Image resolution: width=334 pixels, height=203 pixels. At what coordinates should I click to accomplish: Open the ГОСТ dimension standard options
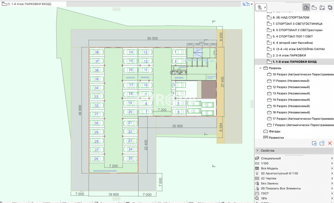[294, 193]
